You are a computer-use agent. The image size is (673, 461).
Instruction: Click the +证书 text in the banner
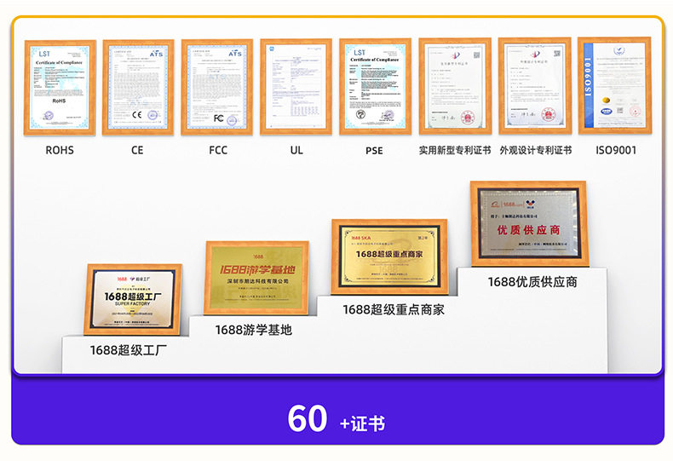click(x=362, y=424)
